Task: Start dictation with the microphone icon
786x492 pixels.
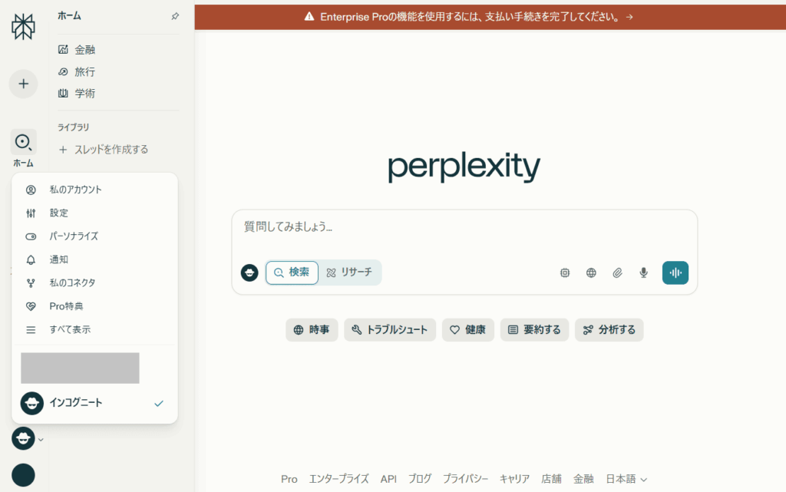Action: [644, 272]
